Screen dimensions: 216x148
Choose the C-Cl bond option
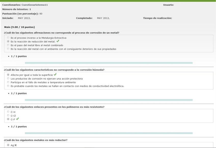pos(8,115)
